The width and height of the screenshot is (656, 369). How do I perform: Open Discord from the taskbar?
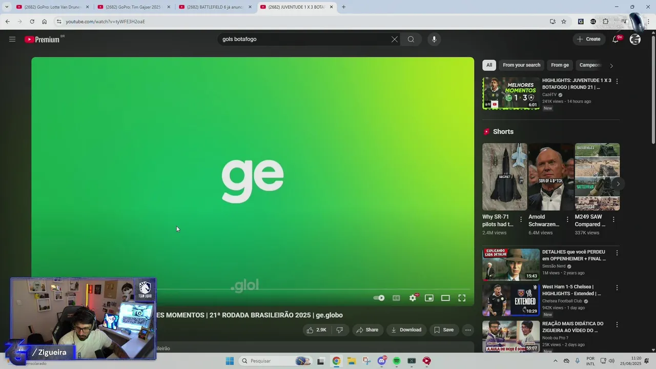click(x=382, y=361)
